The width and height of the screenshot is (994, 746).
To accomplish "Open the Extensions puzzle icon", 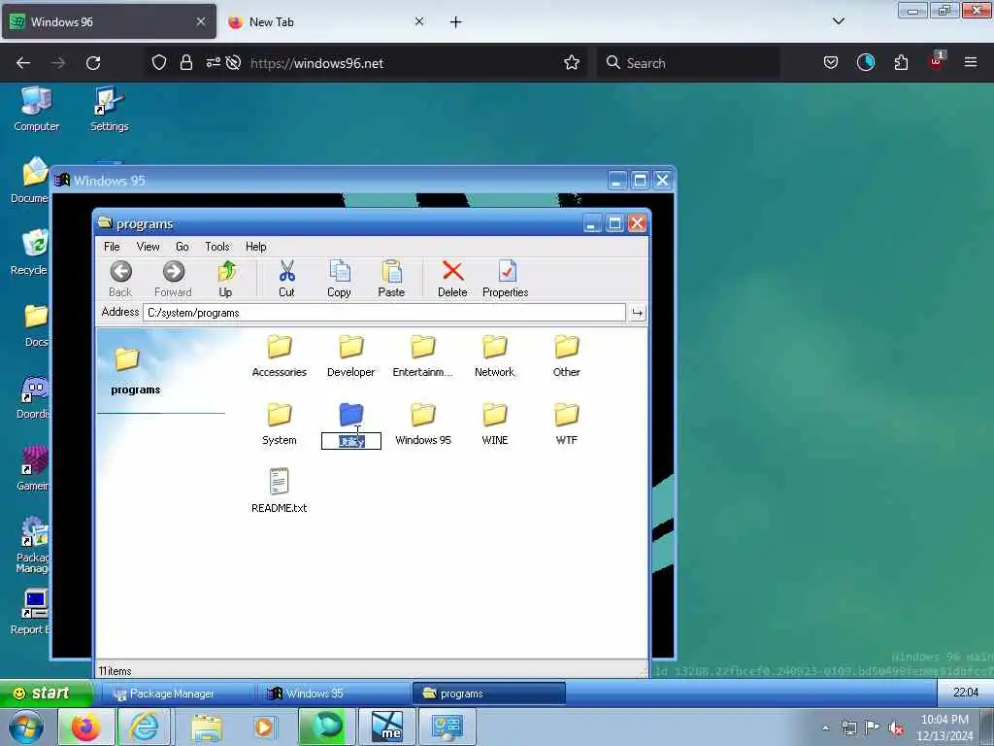I will [x=901, y=62].
